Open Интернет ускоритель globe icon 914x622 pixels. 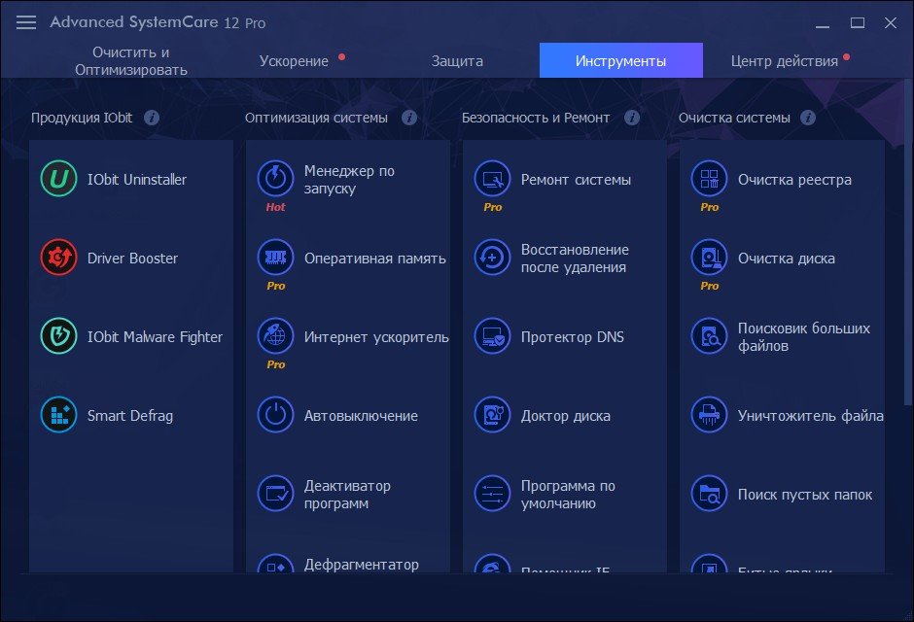[x=275, y=337]
